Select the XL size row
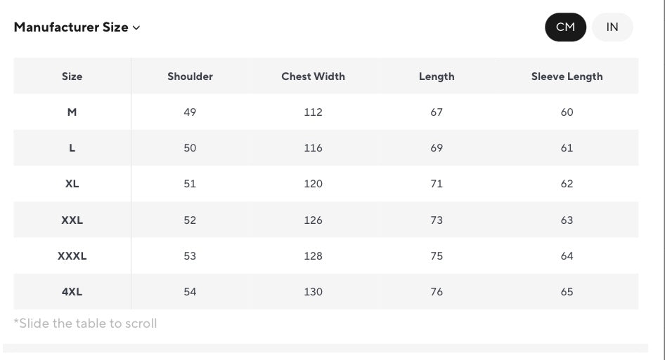The height and width of the screenshot is (360, 665). tap(72, 184)
